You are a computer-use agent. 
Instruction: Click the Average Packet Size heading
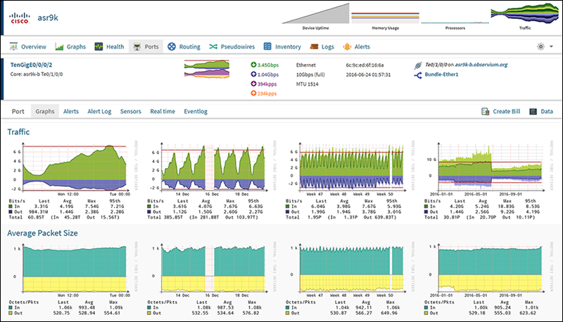(x=42, y=233)
